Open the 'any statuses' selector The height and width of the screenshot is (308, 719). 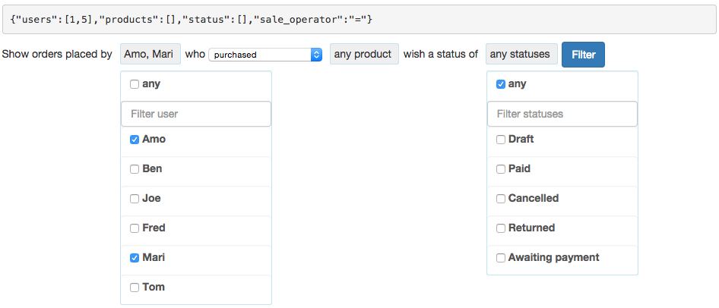click(521, 54)
